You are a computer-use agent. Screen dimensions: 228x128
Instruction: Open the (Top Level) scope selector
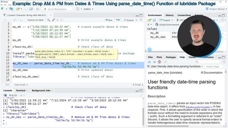click(21, 85)
